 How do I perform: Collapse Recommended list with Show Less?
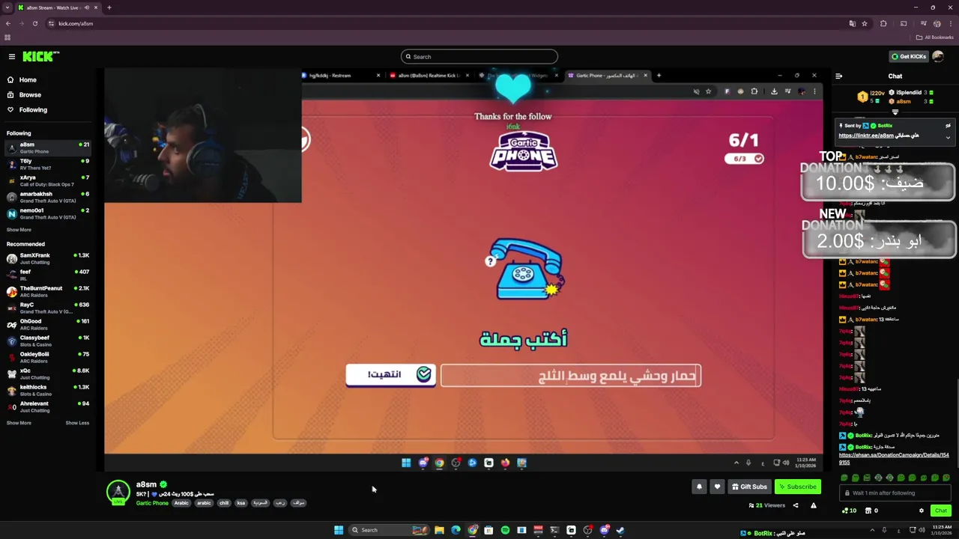point(77,423)
